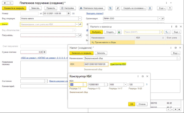Image resolution: width=184 pixels, height=113 pixels.
Task: Click the back navigation arrow
Action: point(4,3)
